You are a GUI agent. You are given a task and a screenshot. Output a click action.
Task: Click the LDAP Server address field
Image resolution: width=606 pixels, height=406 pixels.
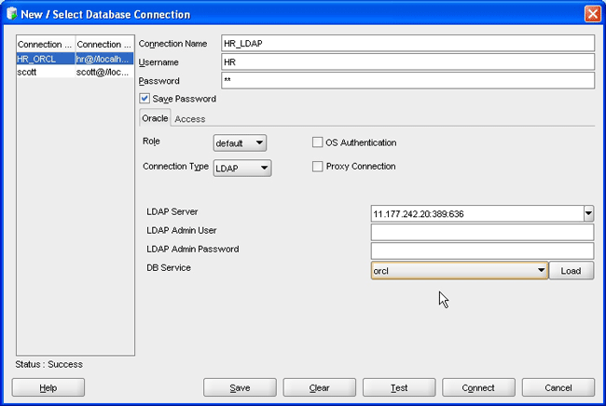(477, 213)
